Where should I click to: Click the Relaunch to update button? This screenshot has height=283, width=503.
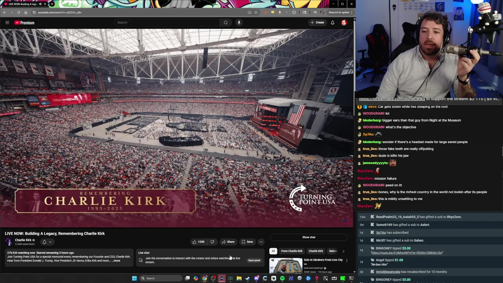339,12
